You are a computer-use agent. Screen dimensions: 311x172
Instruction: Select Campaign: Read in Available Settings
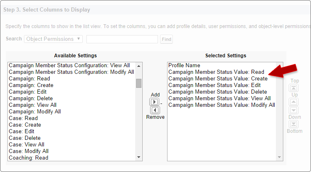tap(29, 79)
